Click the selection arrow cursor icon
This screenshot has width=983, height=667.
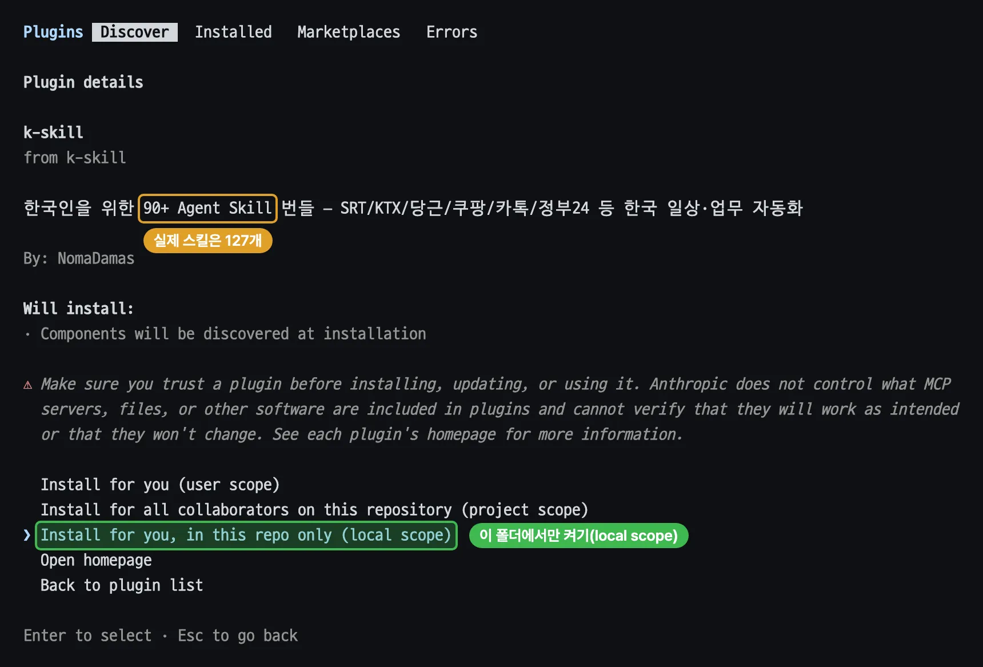coord(27,535)
